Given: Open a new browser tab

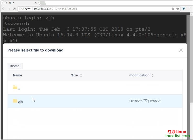Looking at the screenshot, I should (x=42, y=3).
